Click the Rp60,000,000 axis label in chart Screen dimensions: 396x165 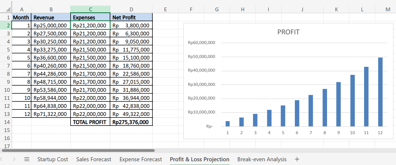tap(201, 42)
